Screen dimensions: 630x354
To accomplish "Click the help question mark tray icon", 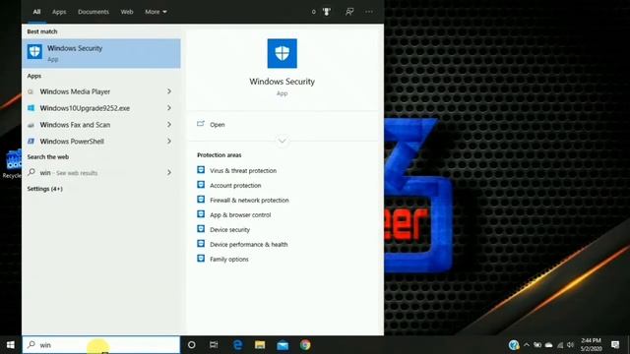I will [x=514, y=345].
